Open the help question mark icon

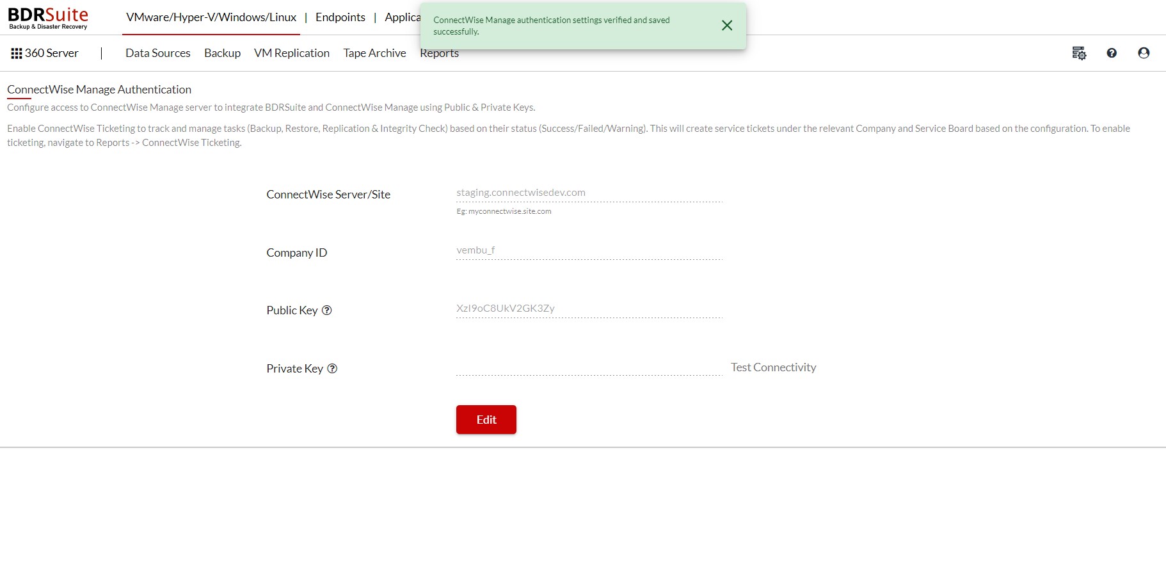point(1112,53)
